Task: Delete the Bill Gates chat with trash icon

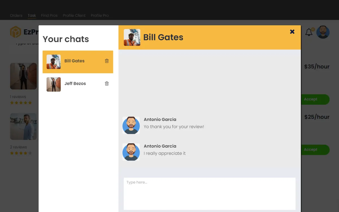Action: [x=107, y=61]
